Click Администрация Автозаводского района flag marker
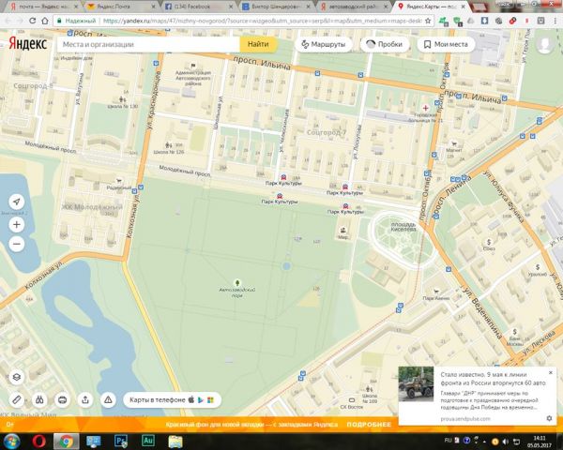 pyautogui.click(x=193, y=66)
